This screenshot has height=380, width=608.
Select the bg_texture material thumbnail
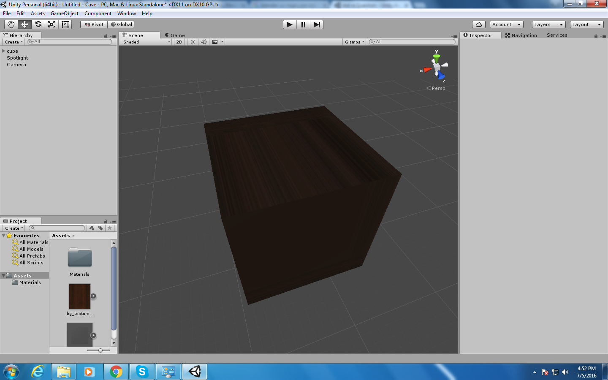click(80, 297)
